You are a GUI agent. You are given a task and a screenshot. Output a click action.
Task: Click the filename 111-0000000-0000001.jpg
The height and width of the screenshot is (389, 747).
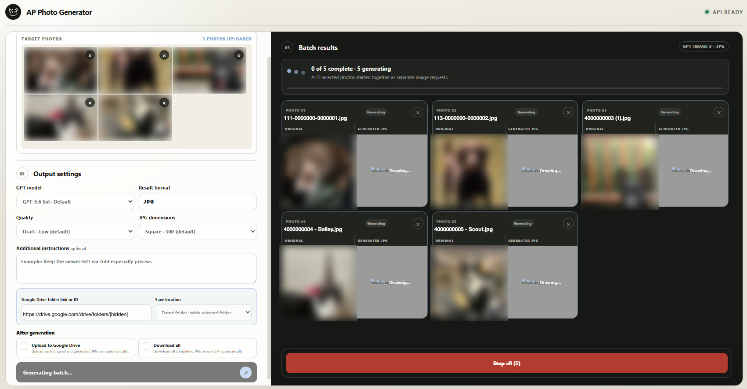(315, 118)
